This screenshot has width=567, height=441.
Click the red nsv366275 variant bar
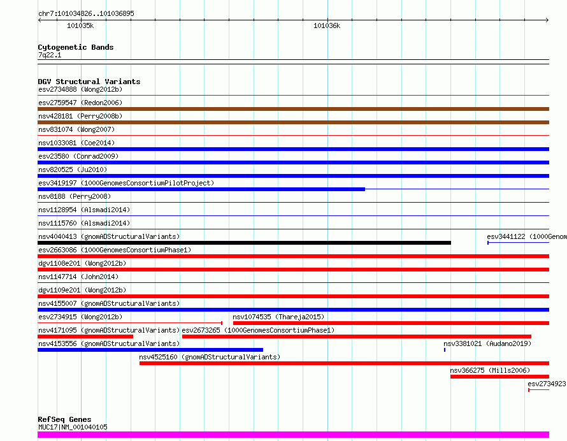coord(499,377)
